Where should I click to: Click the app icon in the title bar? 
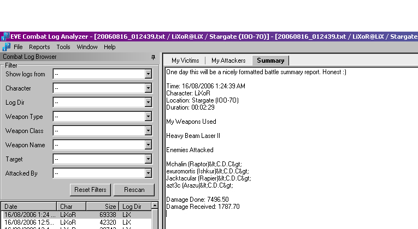tap(5, 37)
